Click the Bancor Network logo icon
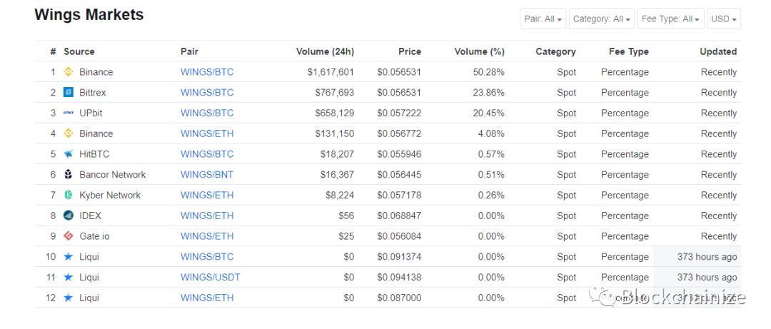 tap(69, 175)
